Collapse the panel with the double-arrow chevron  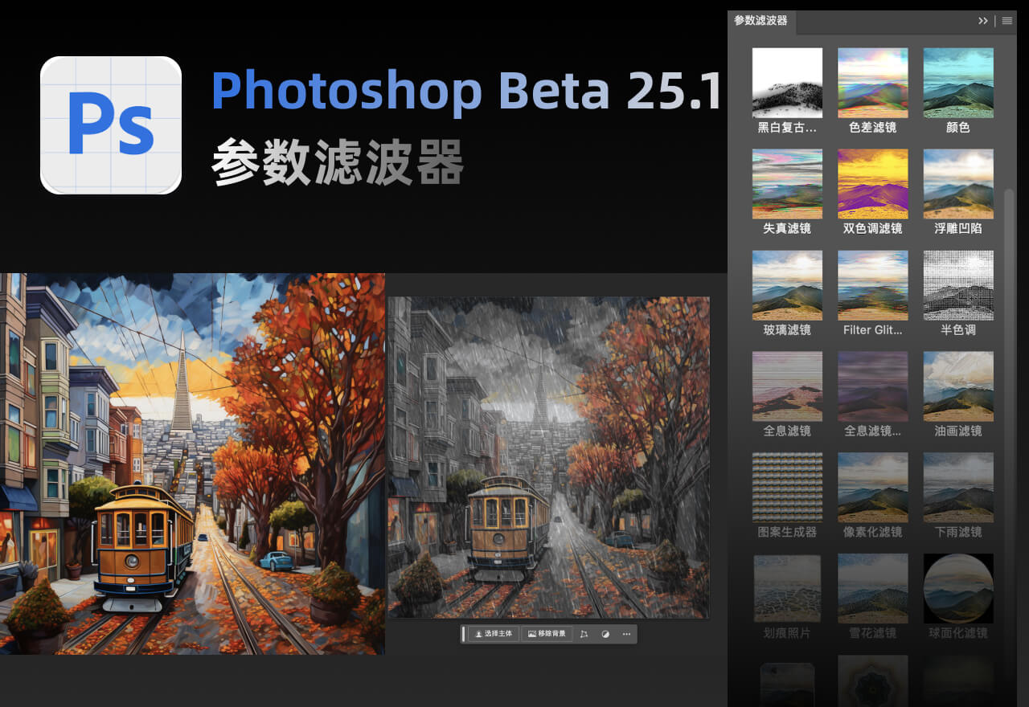pos(982,21)
